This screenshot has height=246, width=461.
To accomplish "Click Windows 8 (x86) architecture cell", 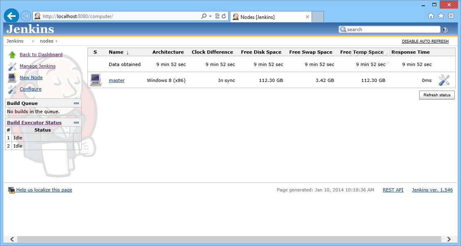I will (166, 80).
